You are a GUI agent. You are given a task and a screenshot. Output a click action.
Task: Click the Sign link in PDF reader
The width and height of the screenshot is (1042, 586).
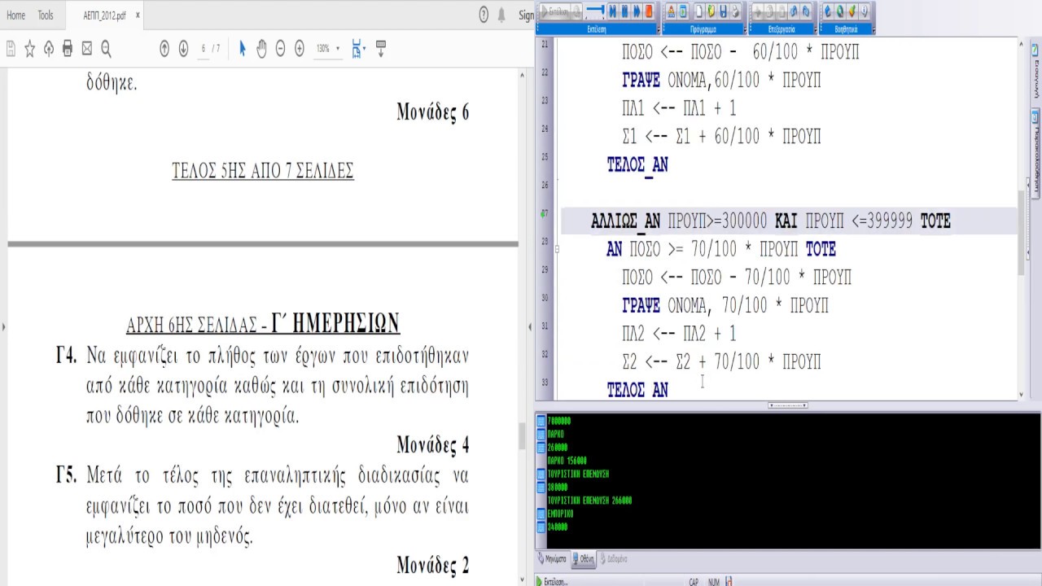527,15
